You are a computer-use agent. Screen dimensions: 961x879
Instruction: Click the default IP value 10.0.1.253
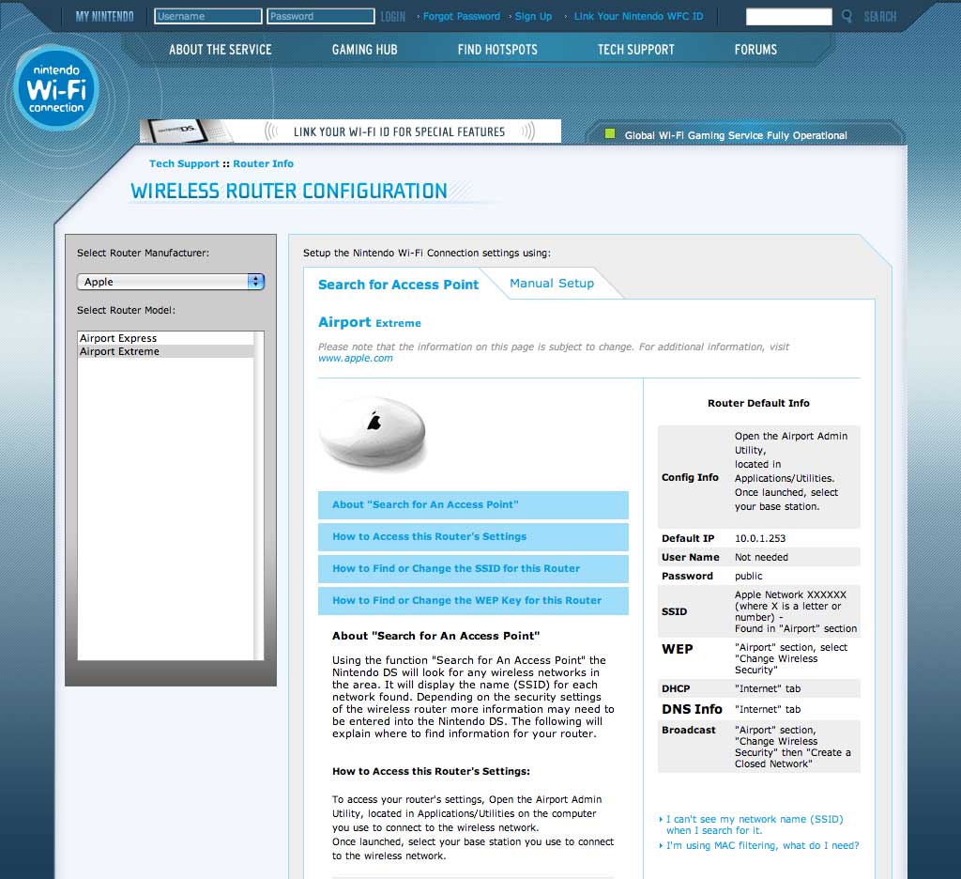tap(760, 538)
